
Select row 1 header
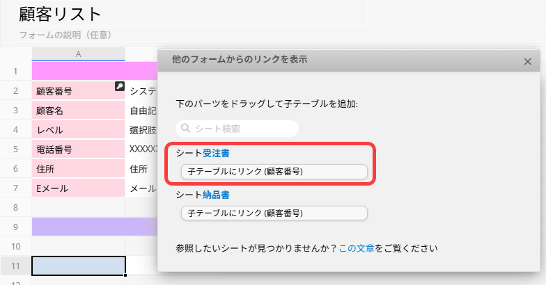15,71
